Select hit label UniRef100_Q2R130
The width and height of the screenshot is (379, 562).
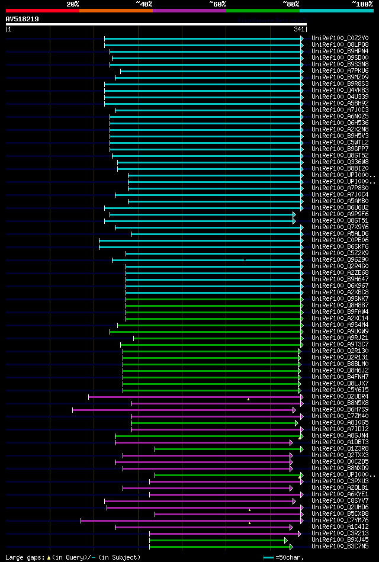(340, 351)
